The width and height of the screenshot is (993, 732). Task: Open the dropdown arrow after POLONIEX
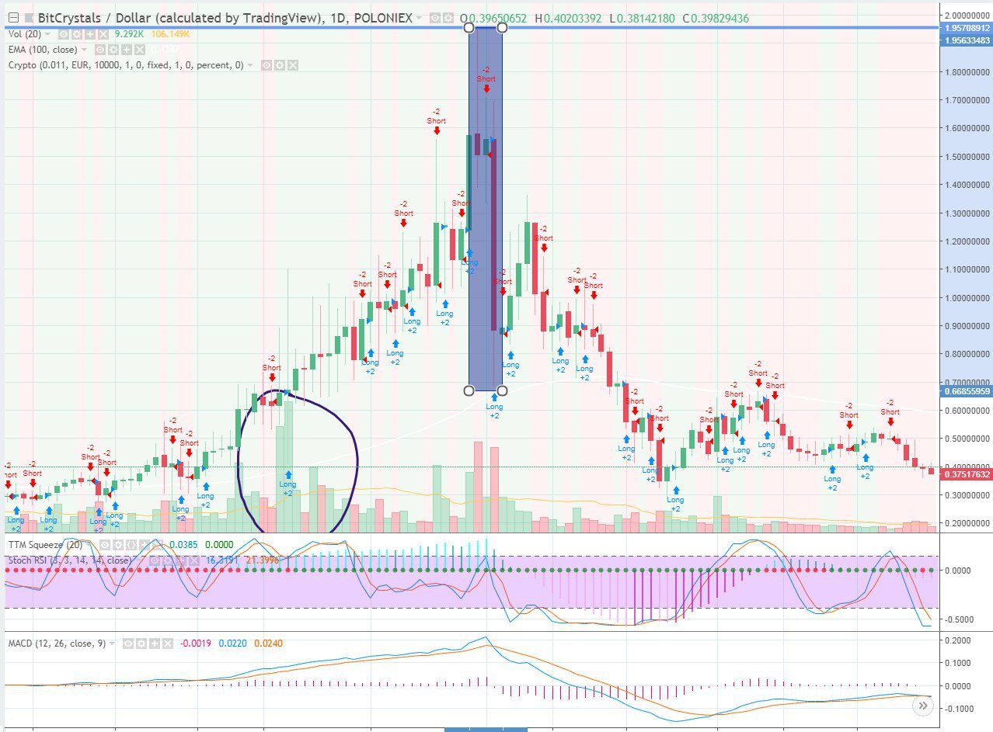point(420,18)
